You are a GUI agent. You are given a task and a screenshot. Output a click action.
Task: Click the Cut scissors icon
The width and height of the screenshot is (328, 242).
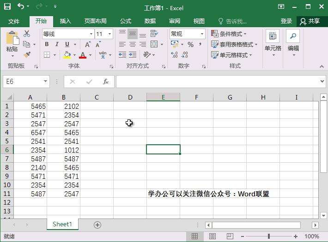point(27,34)
